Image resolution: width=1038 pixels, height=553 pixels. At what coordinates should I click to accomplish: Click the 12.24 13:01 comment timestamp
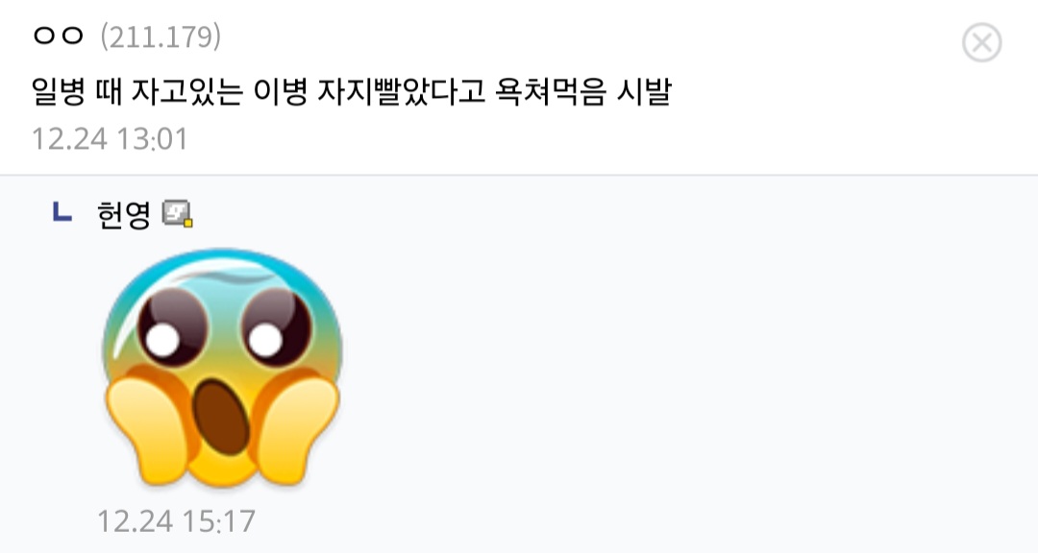[110, 139]
